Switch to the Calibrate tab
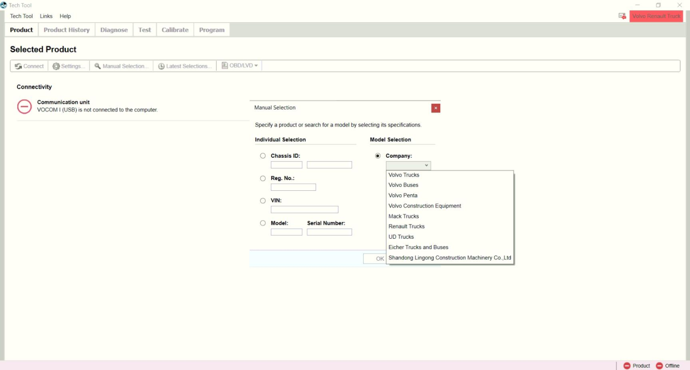Viewport: 690px width, 370px height. tap(175, 30)
